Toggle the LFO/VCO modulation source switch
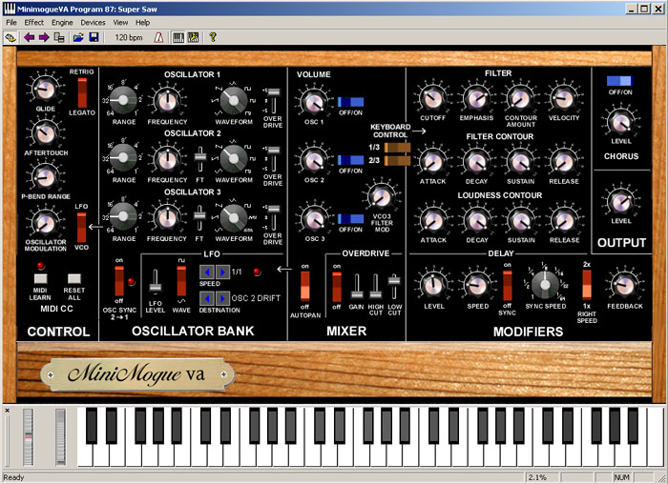The image size is (668, 484). (x=81, y=228)
